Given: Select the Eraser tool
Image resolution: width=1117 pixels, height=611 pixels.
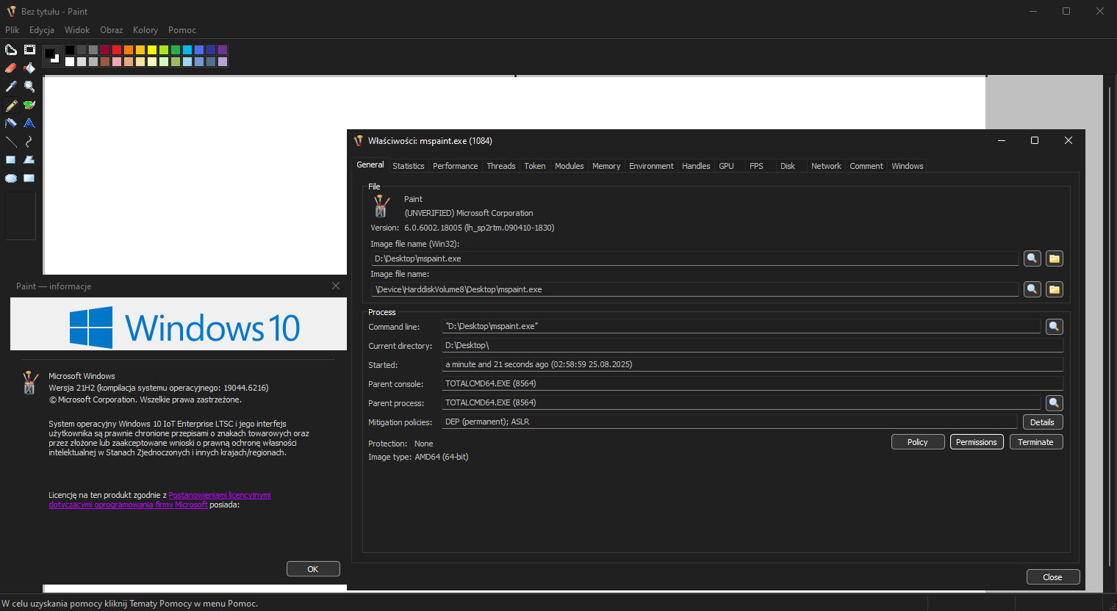Looking at the screenshot, I should pos(11,68).
